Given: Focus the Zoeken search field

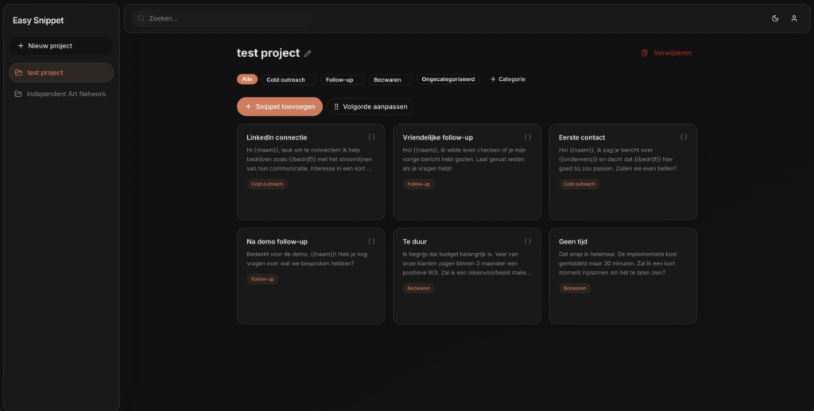Looking at the screenshot, I should pyautogui.click(x=223, y=18).
